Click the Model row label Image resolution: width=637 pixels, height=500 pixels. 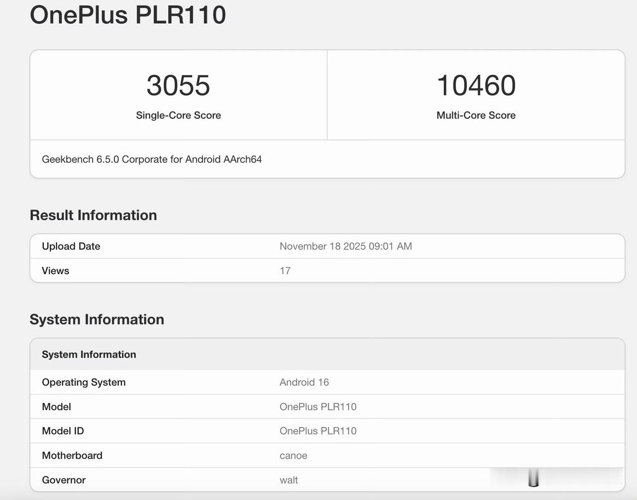pyautogui.click(x=56, y=406)
